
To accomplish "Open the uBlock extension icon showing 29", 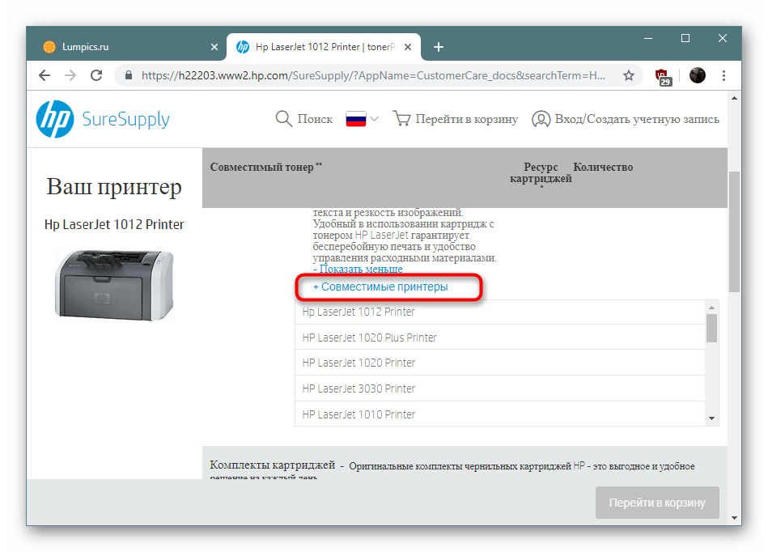I will pos(663,76).
